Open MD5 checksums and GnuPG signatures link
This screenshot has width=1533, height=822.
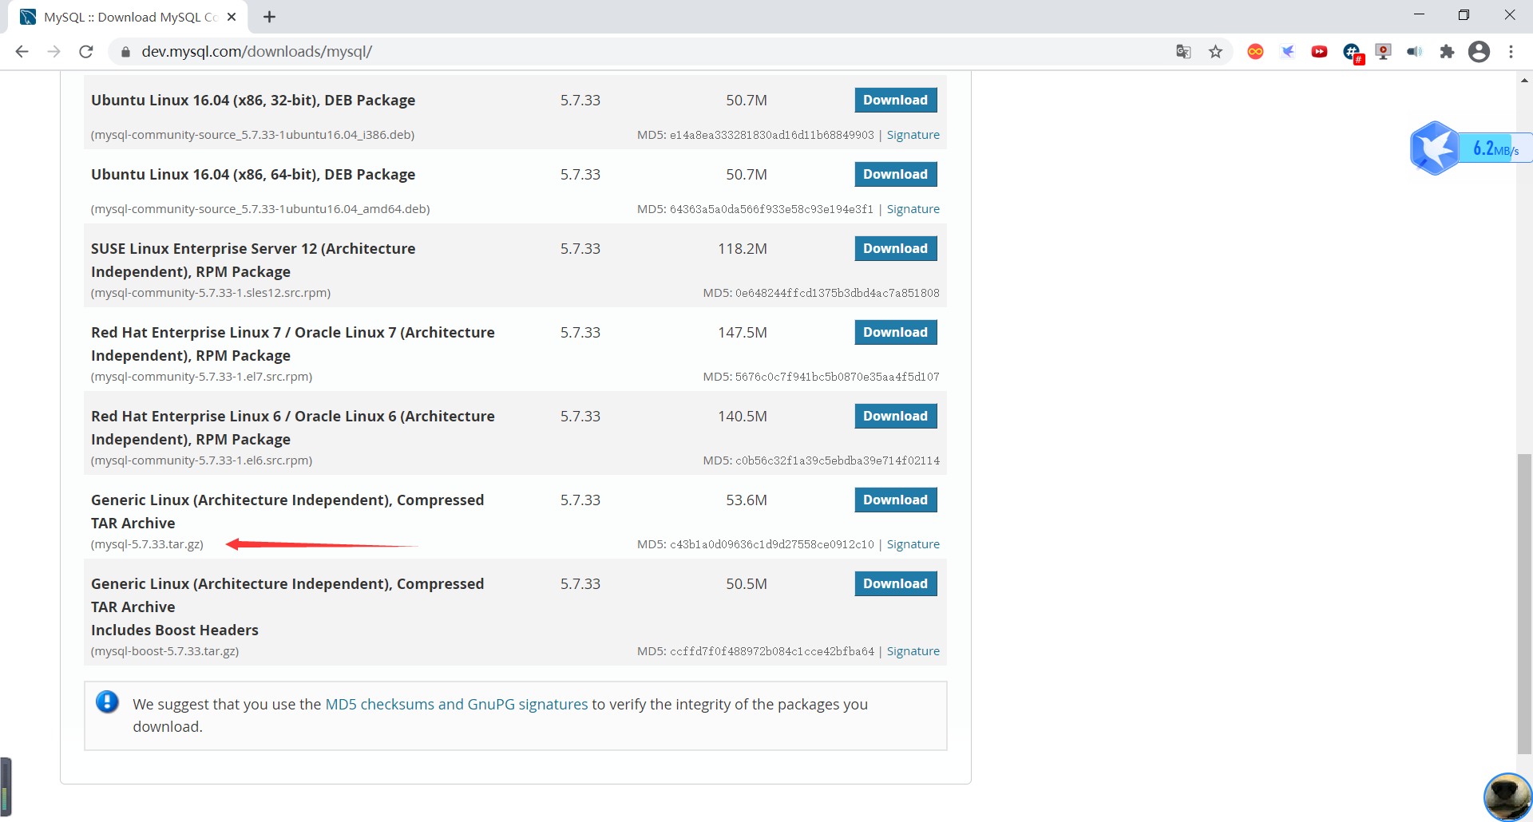click(x=456, y=704)
